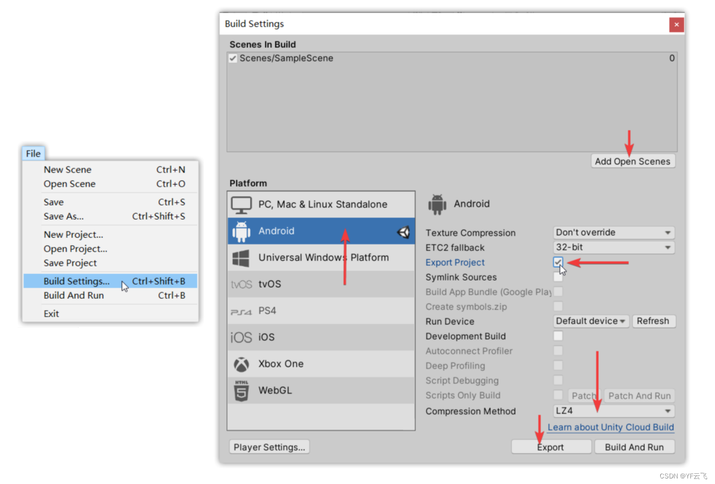Select the Android platform row
Screen dimensions: 715x484
coord(321,231)
